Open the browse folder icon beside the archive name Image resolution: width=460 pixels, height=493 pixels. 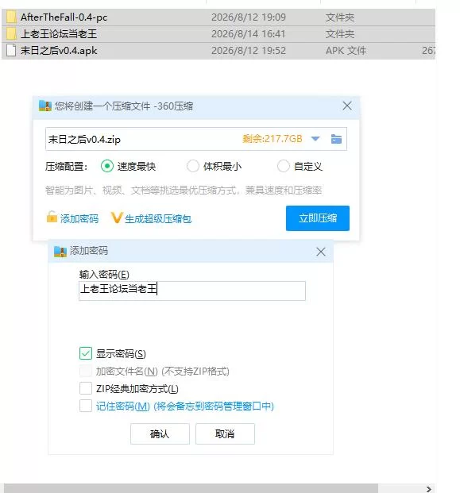[x=336, y=139]
